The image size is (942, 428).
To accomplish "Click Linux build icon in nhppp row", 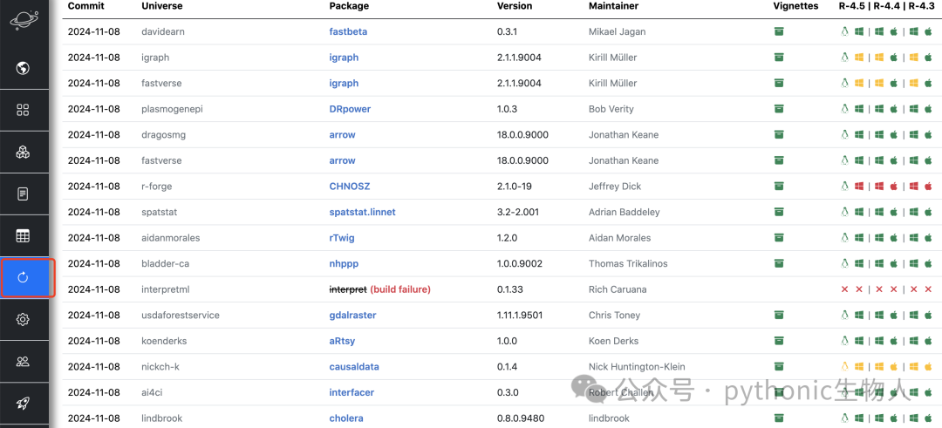I will pos(844,263).
